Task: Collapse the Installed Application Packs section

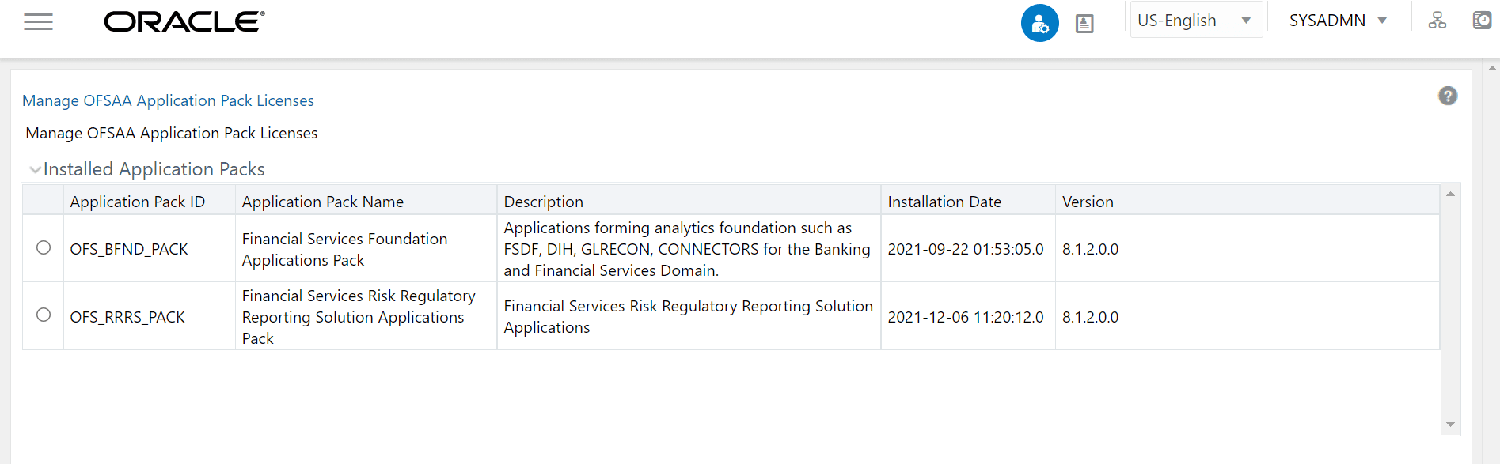Action: click(x=35, y=169)
